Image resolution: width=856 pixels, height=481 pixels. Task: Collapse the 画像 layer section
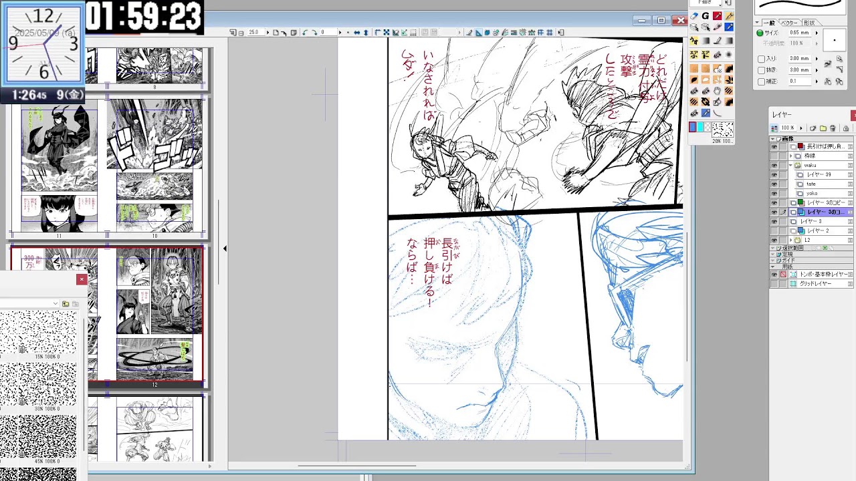point(772,139)
